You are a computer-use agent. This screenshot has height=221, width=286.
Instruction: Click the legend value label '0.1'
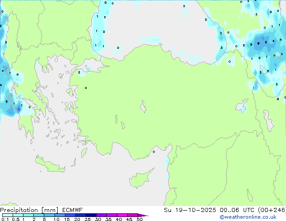tap(5, 219)
